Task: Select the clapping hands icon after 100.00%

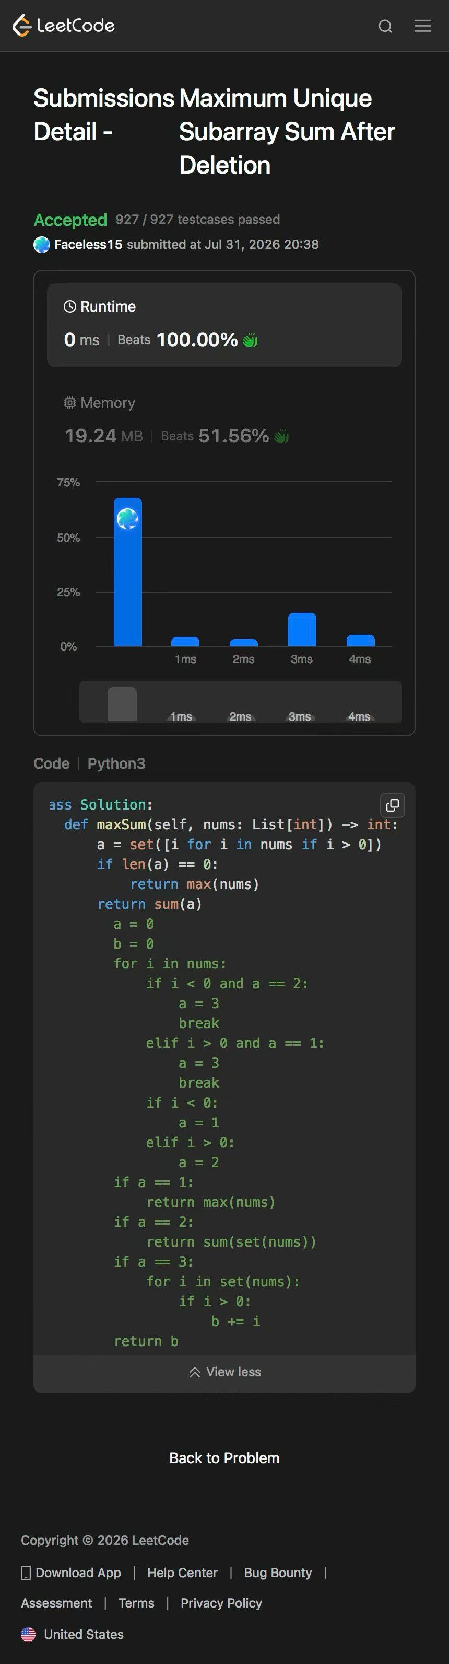Action: [250, 340]
